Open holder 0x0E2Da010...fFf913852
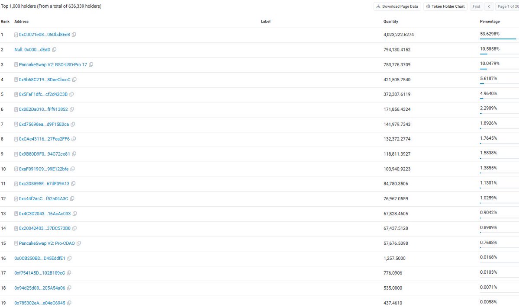 43,109
